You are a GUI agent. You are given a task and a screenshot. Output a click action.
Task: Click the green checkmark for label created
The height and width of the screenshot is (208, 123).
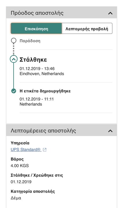[x=14, y=91]
